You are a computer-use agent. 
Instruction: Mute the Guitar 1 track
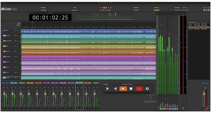point(15,67)
